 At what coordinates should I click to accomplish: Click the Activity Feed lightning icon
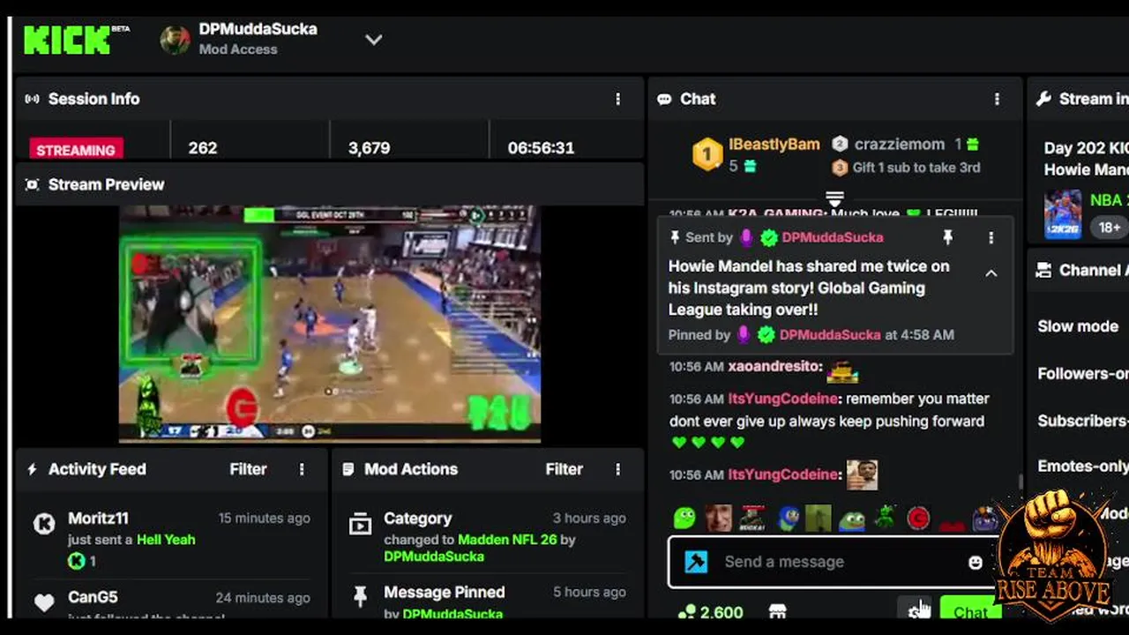click(33, 469)
